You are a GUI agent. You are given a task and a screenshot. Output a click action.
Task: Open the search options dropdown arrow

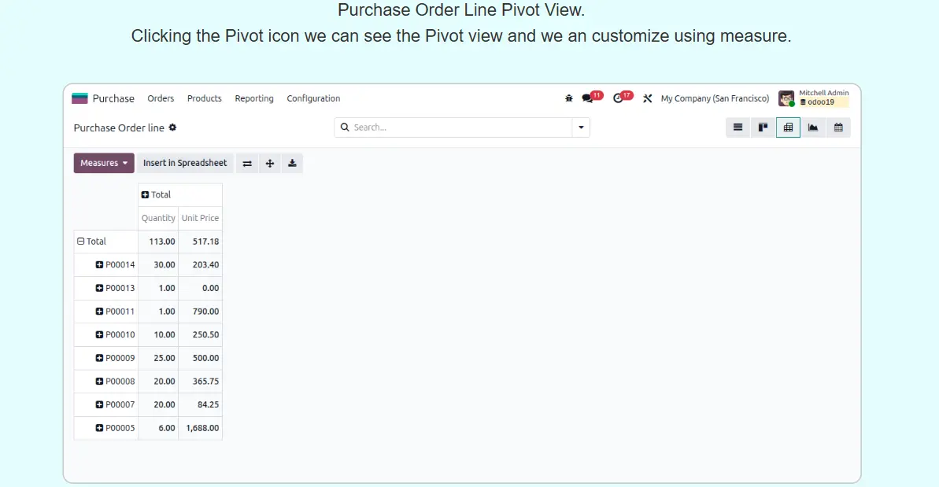tap(581, 127)
